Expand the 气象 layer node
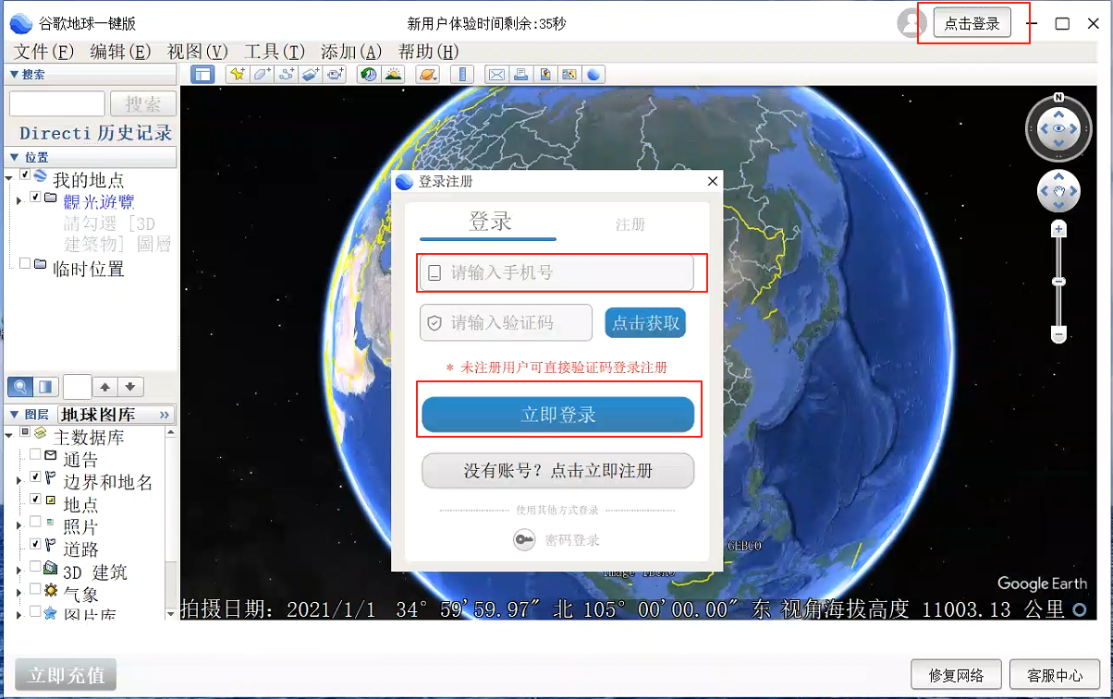 pyautogui.click(x=19, y=593)
